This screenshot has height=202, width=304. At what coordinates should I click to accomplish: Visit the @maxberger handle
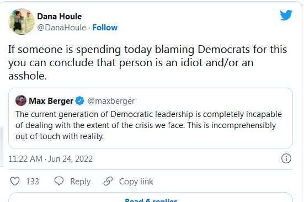[x=111, y=101]
